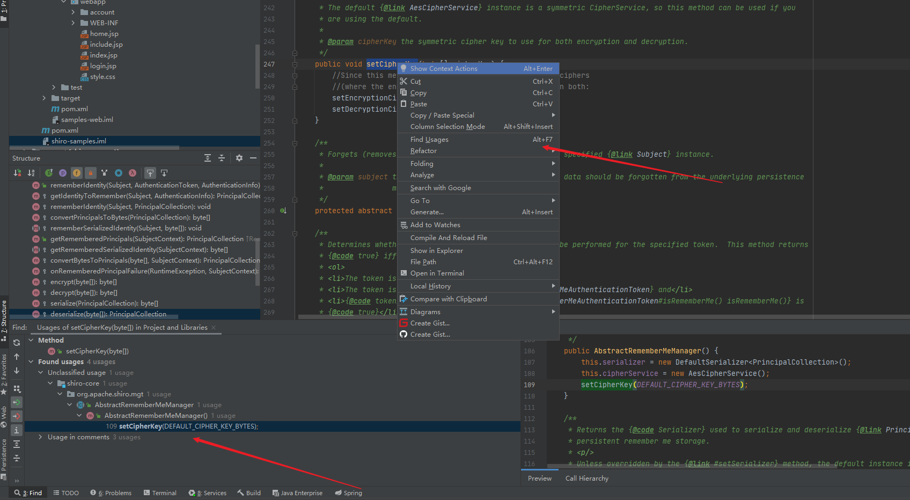Choose Find Usages in context menu
The image size is (910, 500).
click(x=478, y=140)
